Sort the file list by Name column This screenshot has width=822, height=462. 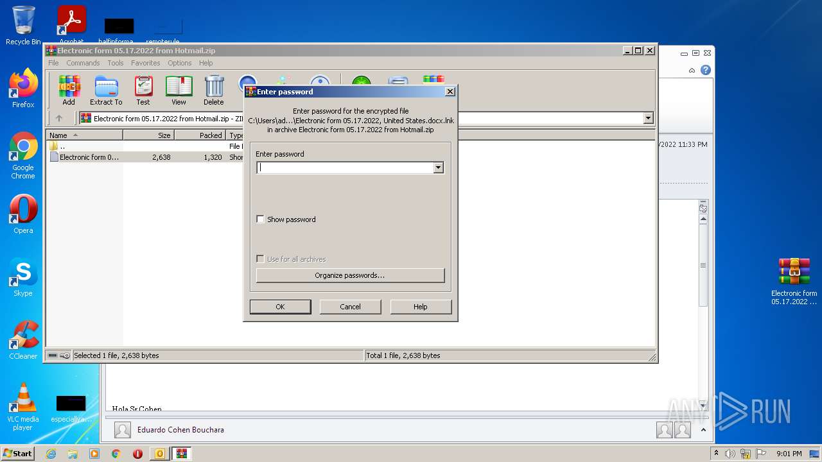pos(85,135)
